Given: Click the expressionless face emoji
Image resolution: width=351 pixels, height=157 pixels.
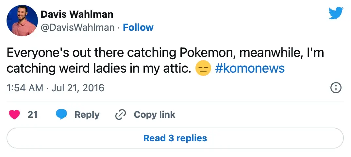Looking at the screenshot, I should pyautogui.click(x=202, y=69).
